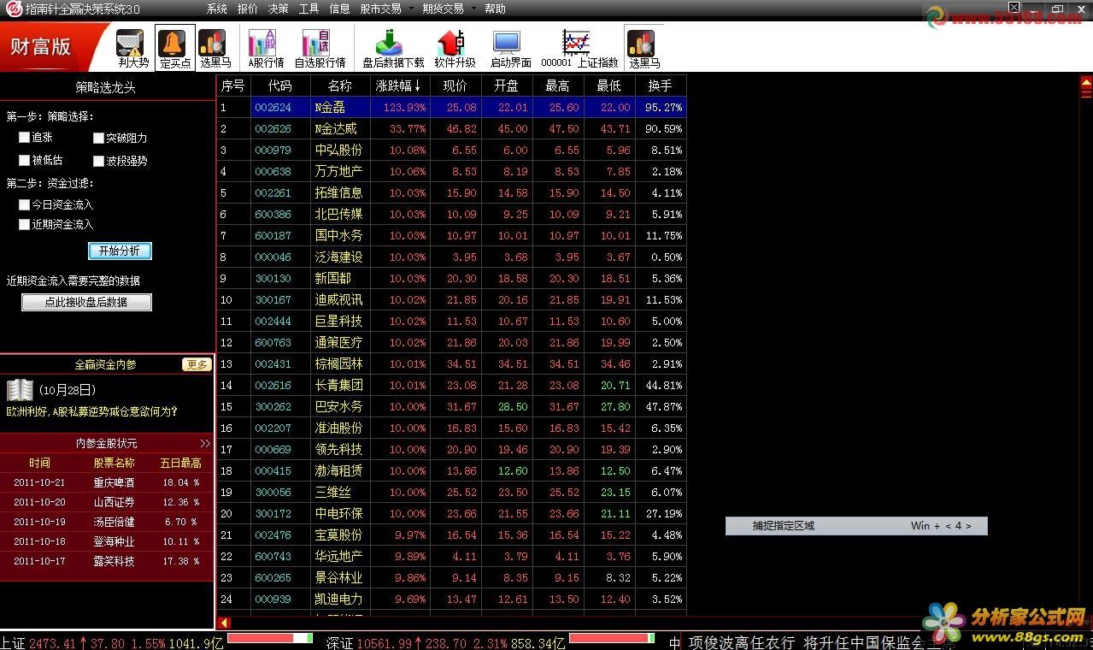Enable 波段强势 strategy
The width and height of the screenshot is (1093, 650).
tap(98, 160)
